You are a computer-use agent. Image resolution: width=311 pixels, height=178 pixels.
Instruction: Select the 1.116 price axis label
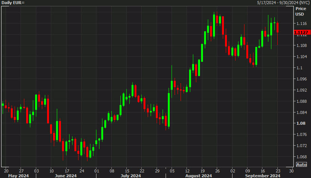pyautogui.click(x=302, y=23)
